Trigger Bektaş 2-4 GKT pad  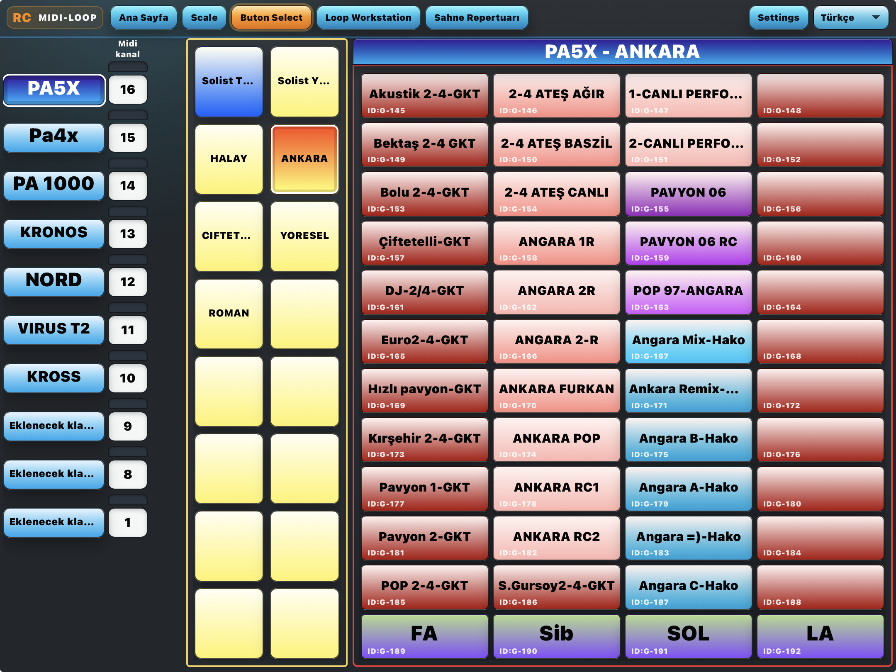[424, 145]
